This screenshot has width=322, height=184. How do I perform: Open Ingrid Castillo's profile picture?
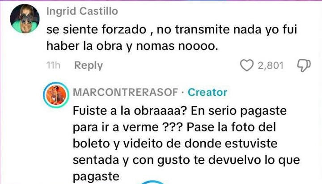[x=25, y=19]
